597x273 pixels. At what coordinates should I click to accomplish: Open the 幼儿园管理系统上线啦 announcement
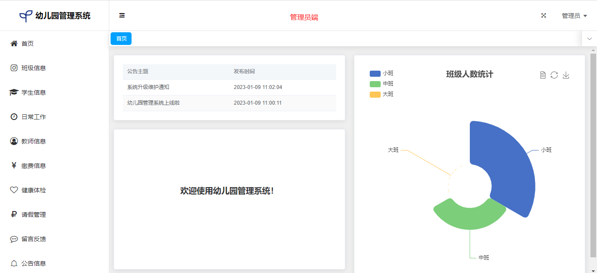pos(153,103)
